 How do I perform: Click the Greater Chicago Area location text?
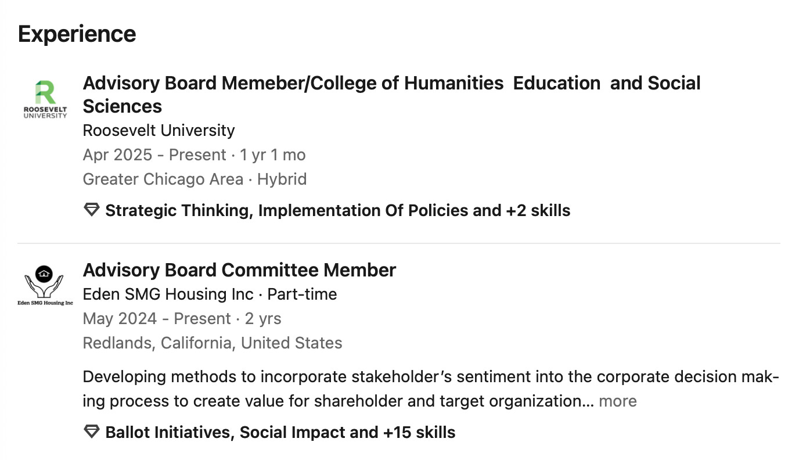[163, 179]
